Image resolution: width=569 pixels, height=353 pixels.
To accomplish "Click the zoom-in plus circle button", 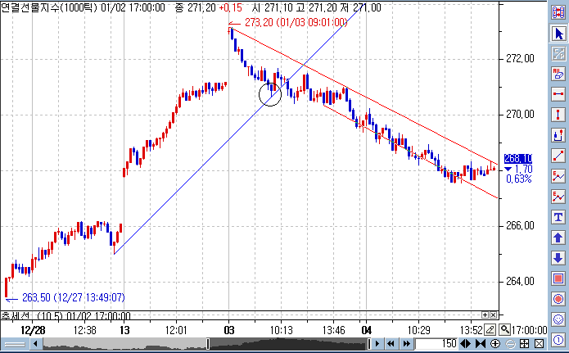I will pyautogui.click(x=495, y=343).
